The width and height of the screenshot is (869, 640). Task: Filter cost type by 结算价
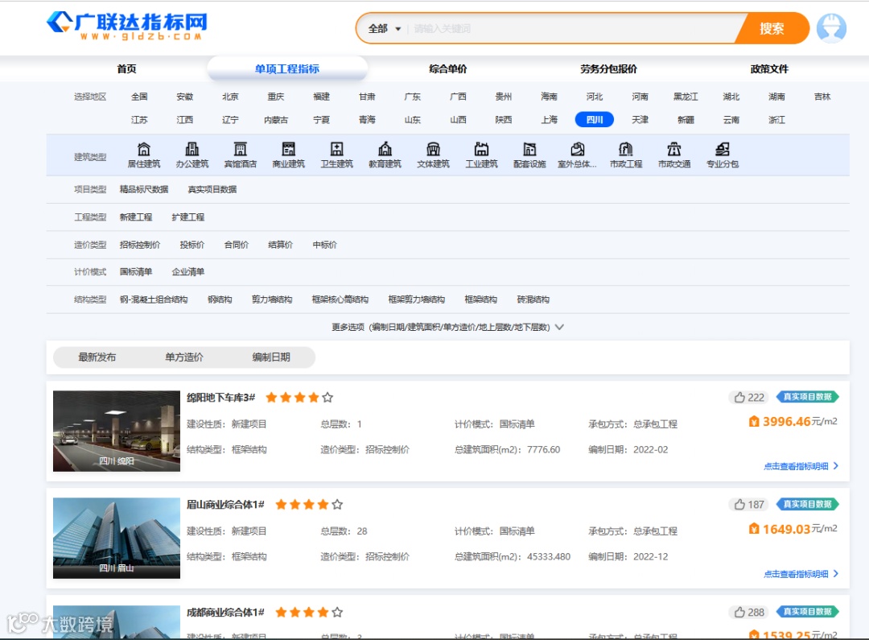coord(281,245)
